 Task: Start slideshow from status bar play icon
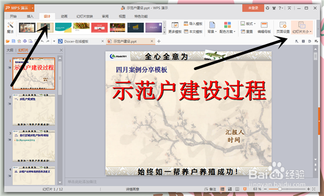(x=245, y=189)
